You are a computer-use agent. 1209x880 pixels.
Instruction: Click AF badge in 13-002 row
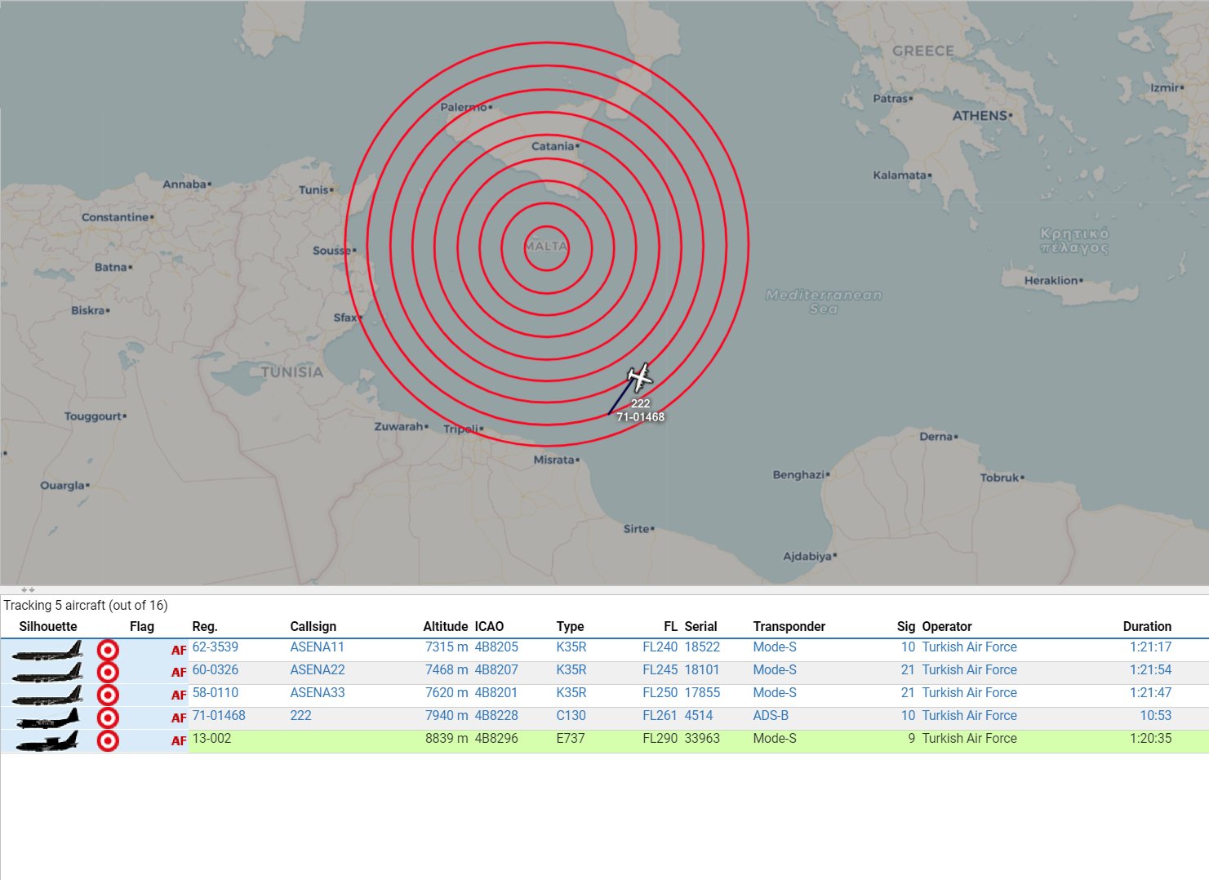(179, 741)
